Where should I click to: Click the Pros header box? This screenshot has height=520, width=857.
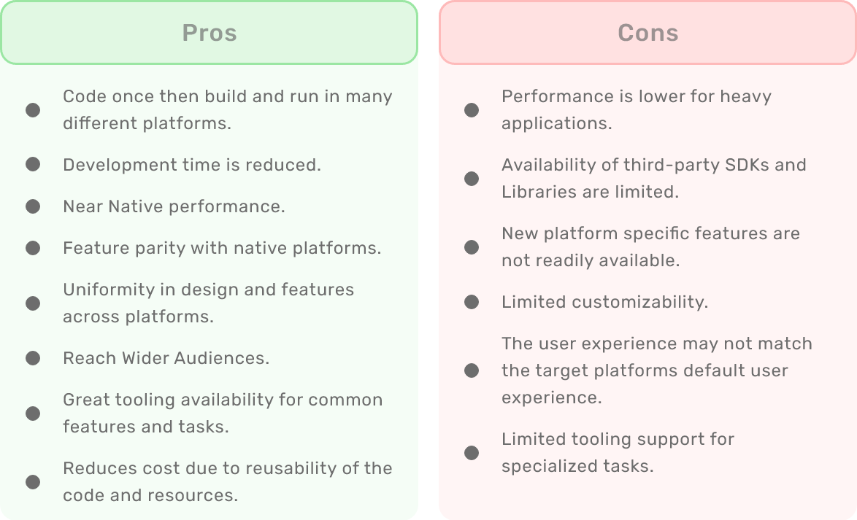point(210,33)
